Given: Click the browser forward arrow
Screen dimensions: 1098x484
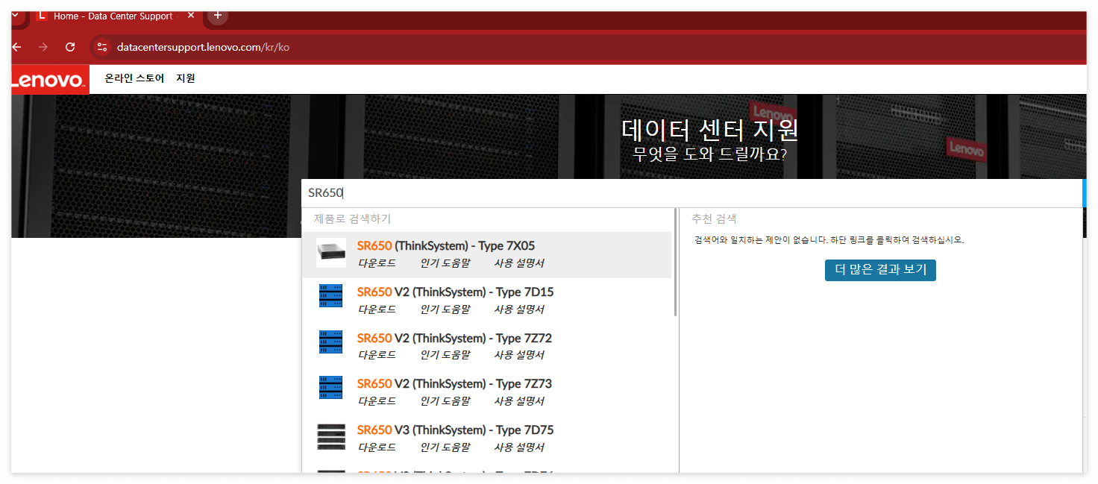Looking at the screenshot, I should coord(43,47).
